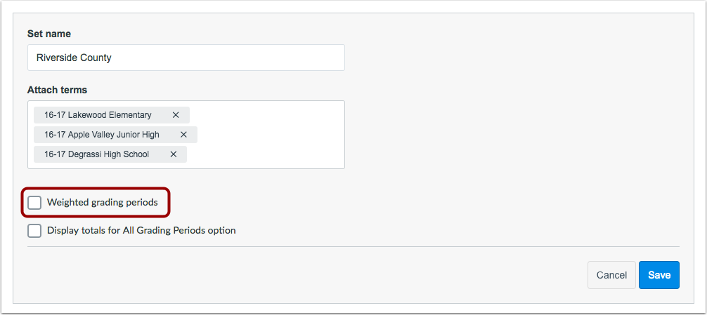
Task: Click the Display totals for All Grading Periods label
Action: 141,230
